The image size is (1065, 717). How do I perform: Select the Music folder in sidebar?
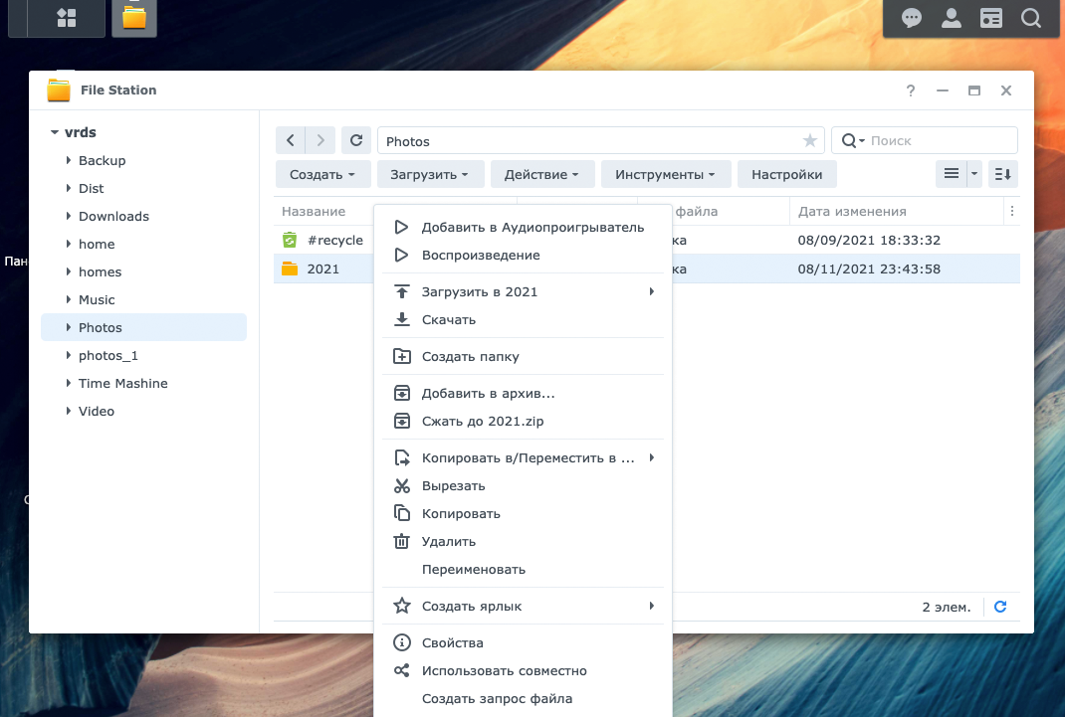click(97, 300)
